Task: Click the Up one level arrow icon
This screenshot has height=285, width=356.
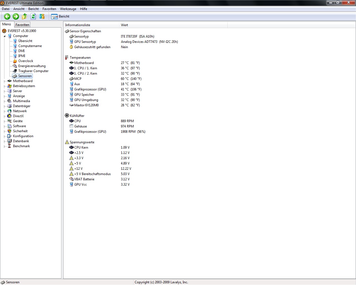Action: (x=24, y=16)
